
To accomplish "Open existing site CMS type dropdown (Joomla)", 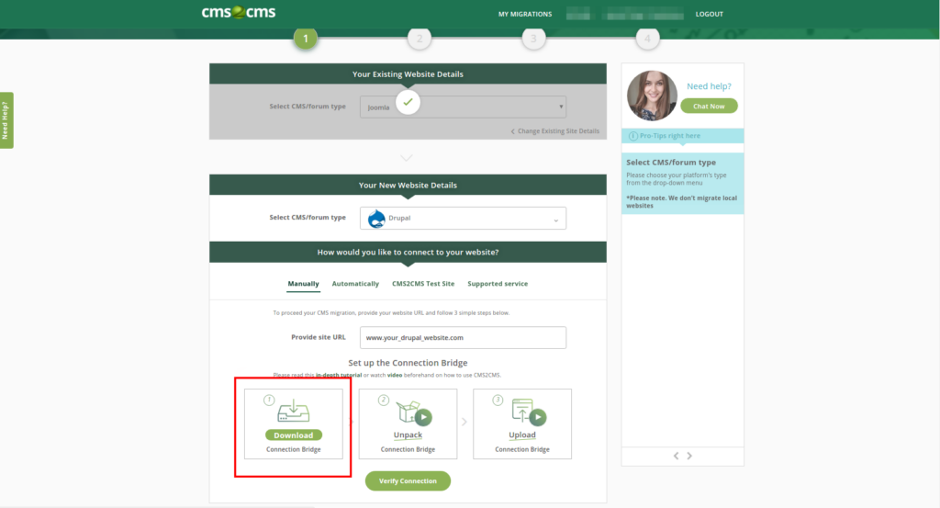I will coord(463,107).
